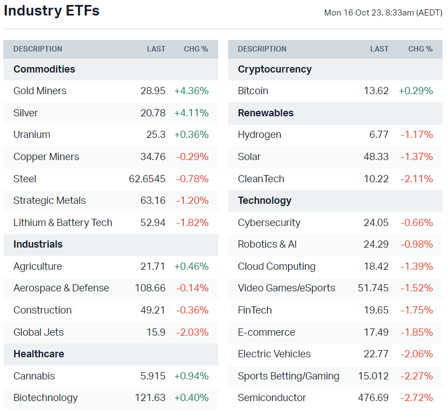Click left table DESCRIPTION column header
The image size is (448, 411).
click(38, 49)
